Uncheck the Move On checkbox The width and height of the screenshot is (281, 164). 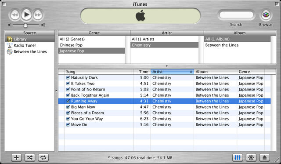68,124
